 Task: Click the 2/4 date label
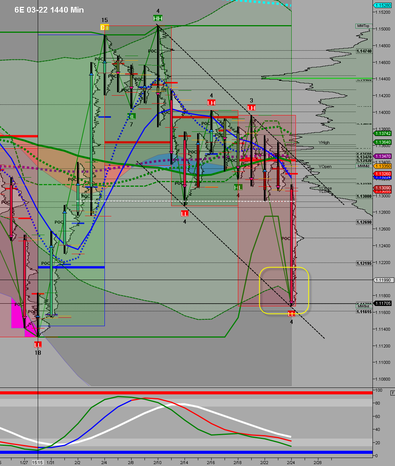(x=104, y=463)
